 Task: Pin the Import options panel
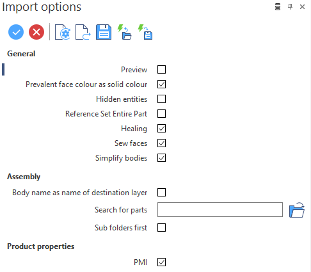click(x=290, y=7)
